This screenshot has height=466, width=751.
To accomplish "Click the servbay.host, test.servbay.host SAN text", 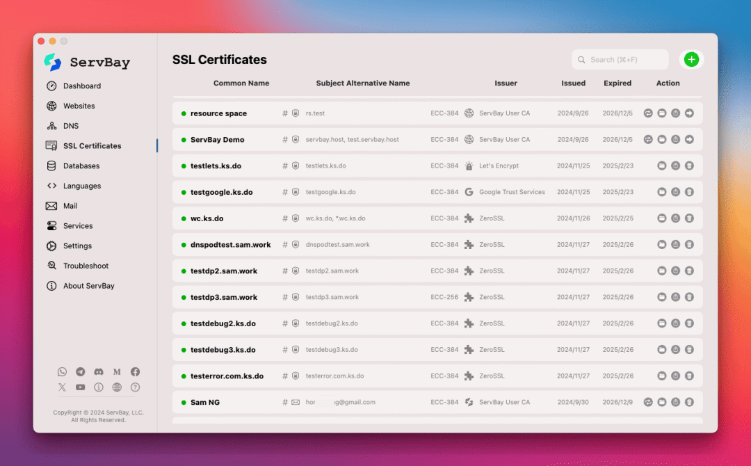I will pyautogui.click(x=352, y=139).
